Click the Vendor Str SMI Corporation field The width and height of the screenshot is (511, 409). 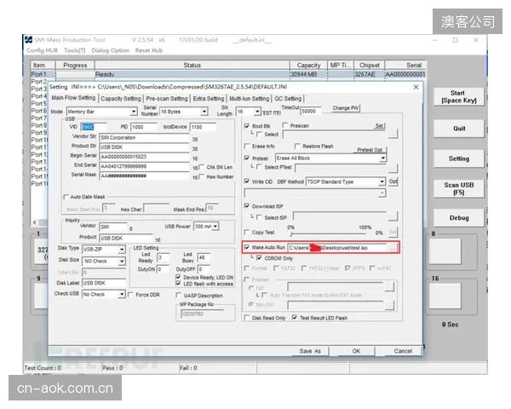(144, 138)
